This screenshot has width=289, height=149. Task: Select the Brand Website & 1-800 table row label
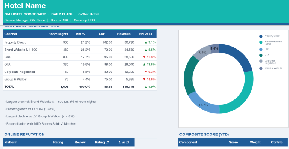(x=21, y=50)
